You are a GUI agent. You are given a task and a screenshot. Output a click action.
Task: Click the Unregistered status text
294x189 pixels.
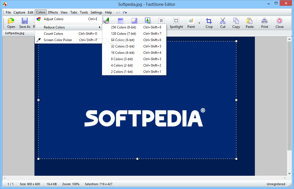click(x=276, y=184)
